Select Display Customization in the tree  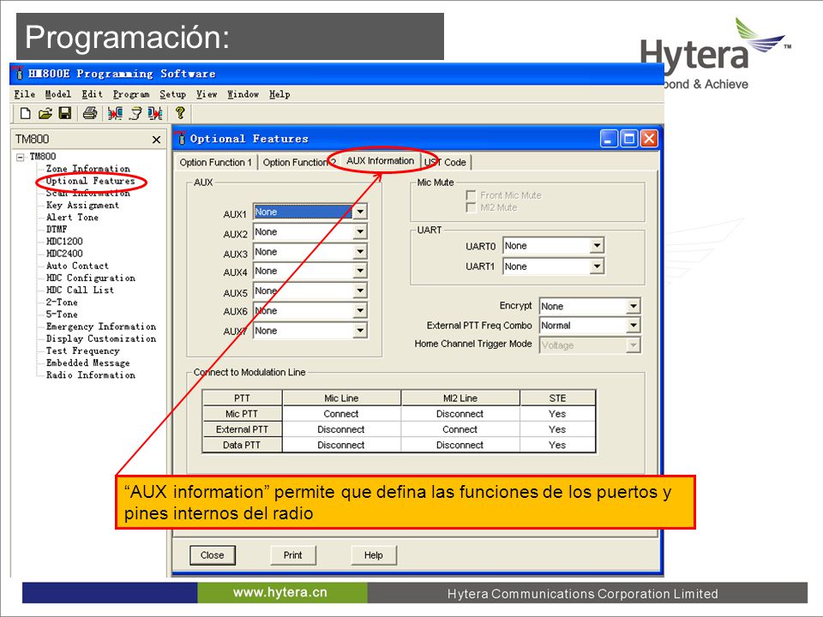click(x=101, y=338)
